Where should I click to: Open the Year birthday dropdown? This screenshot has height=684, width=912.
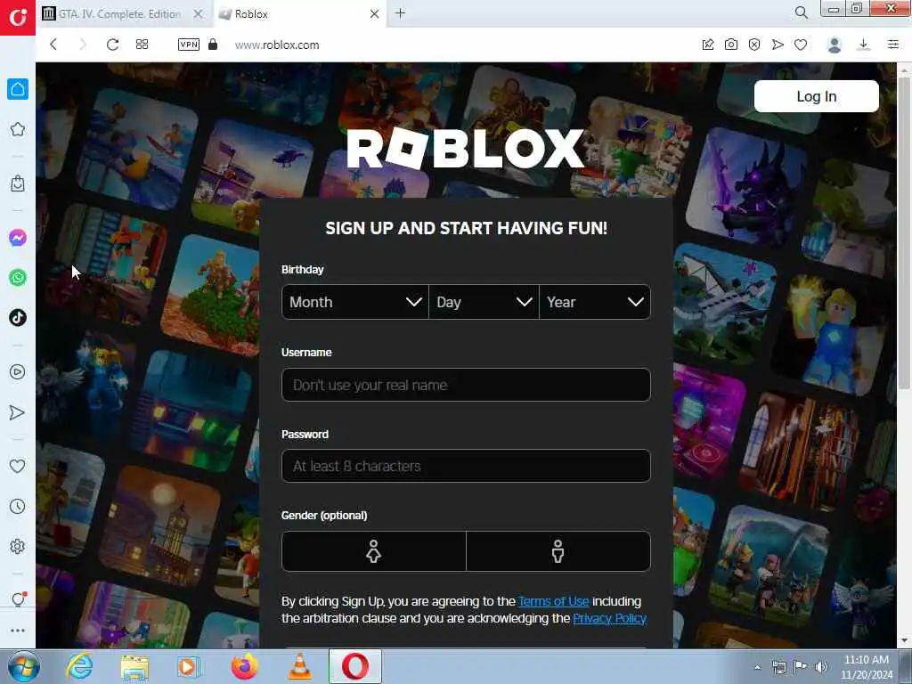tap(595, 302)
